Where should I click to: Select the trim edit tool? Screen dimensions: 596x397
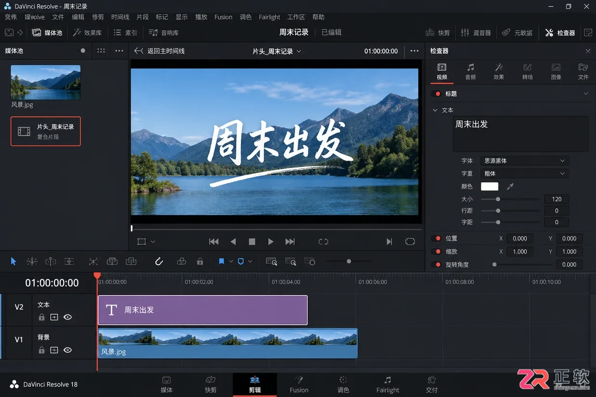pos(32,261)
